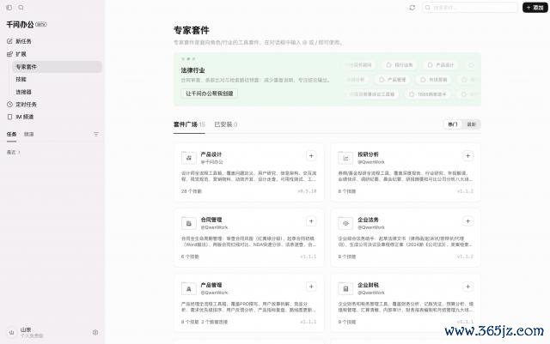Select the 产品设计 chip in the banner

tap(441, 65)
